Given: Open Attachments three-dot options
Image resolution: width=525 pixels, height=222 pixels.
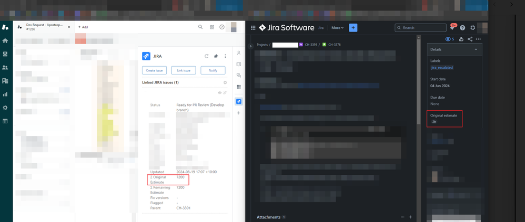Looking at the screenshot, I should click(402, 217).
